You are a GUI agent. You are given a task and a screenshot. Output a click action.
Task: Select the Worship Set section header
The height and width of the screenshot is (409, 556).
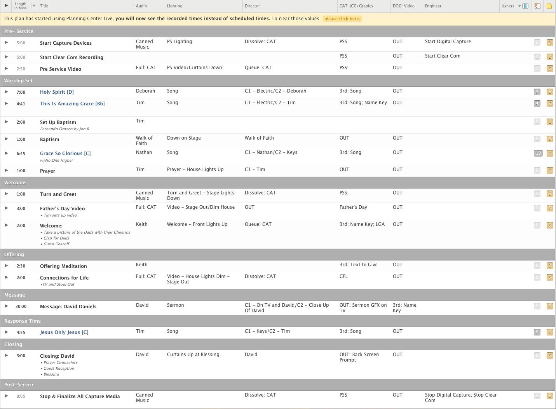[x=278, y=80]
